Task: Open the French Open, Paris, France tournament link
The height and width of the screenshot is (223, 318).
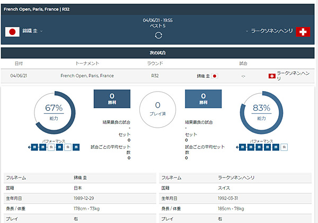Action: point(87,76)
